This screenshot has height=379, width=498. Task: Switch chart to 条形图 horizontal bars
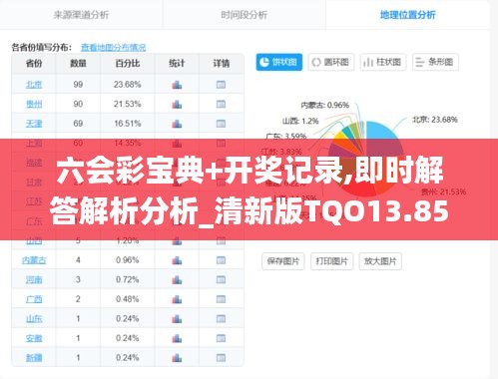pyautogui.click(x=435, y=62)
